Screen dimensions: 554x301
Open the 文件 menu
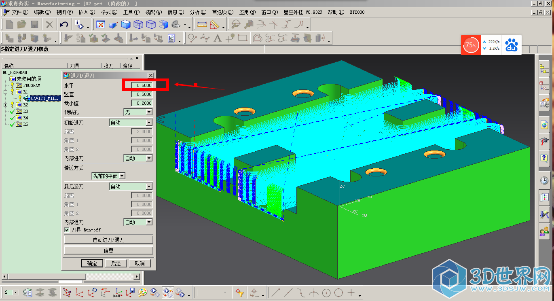tap(19, 12)
